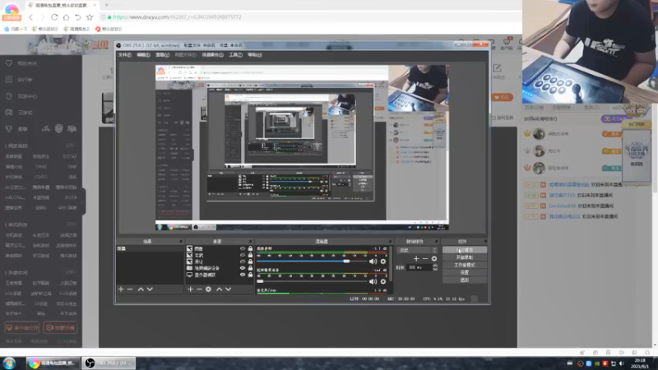658x370 pixels.
Task: Open the OBS View (查看) menu
Action: [x=162, y=55]
